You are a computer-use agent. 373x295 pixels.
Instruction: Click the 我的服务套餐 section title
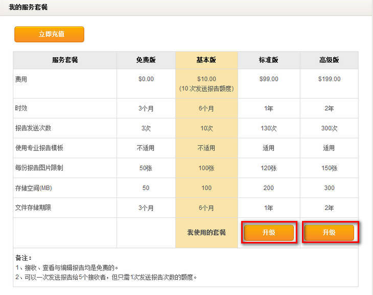pyautogui.click(x=29, y=8)
